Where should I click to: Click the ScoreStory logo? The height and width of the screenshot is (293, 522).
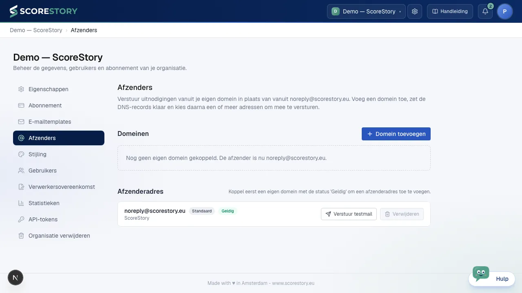coord(44,11)
